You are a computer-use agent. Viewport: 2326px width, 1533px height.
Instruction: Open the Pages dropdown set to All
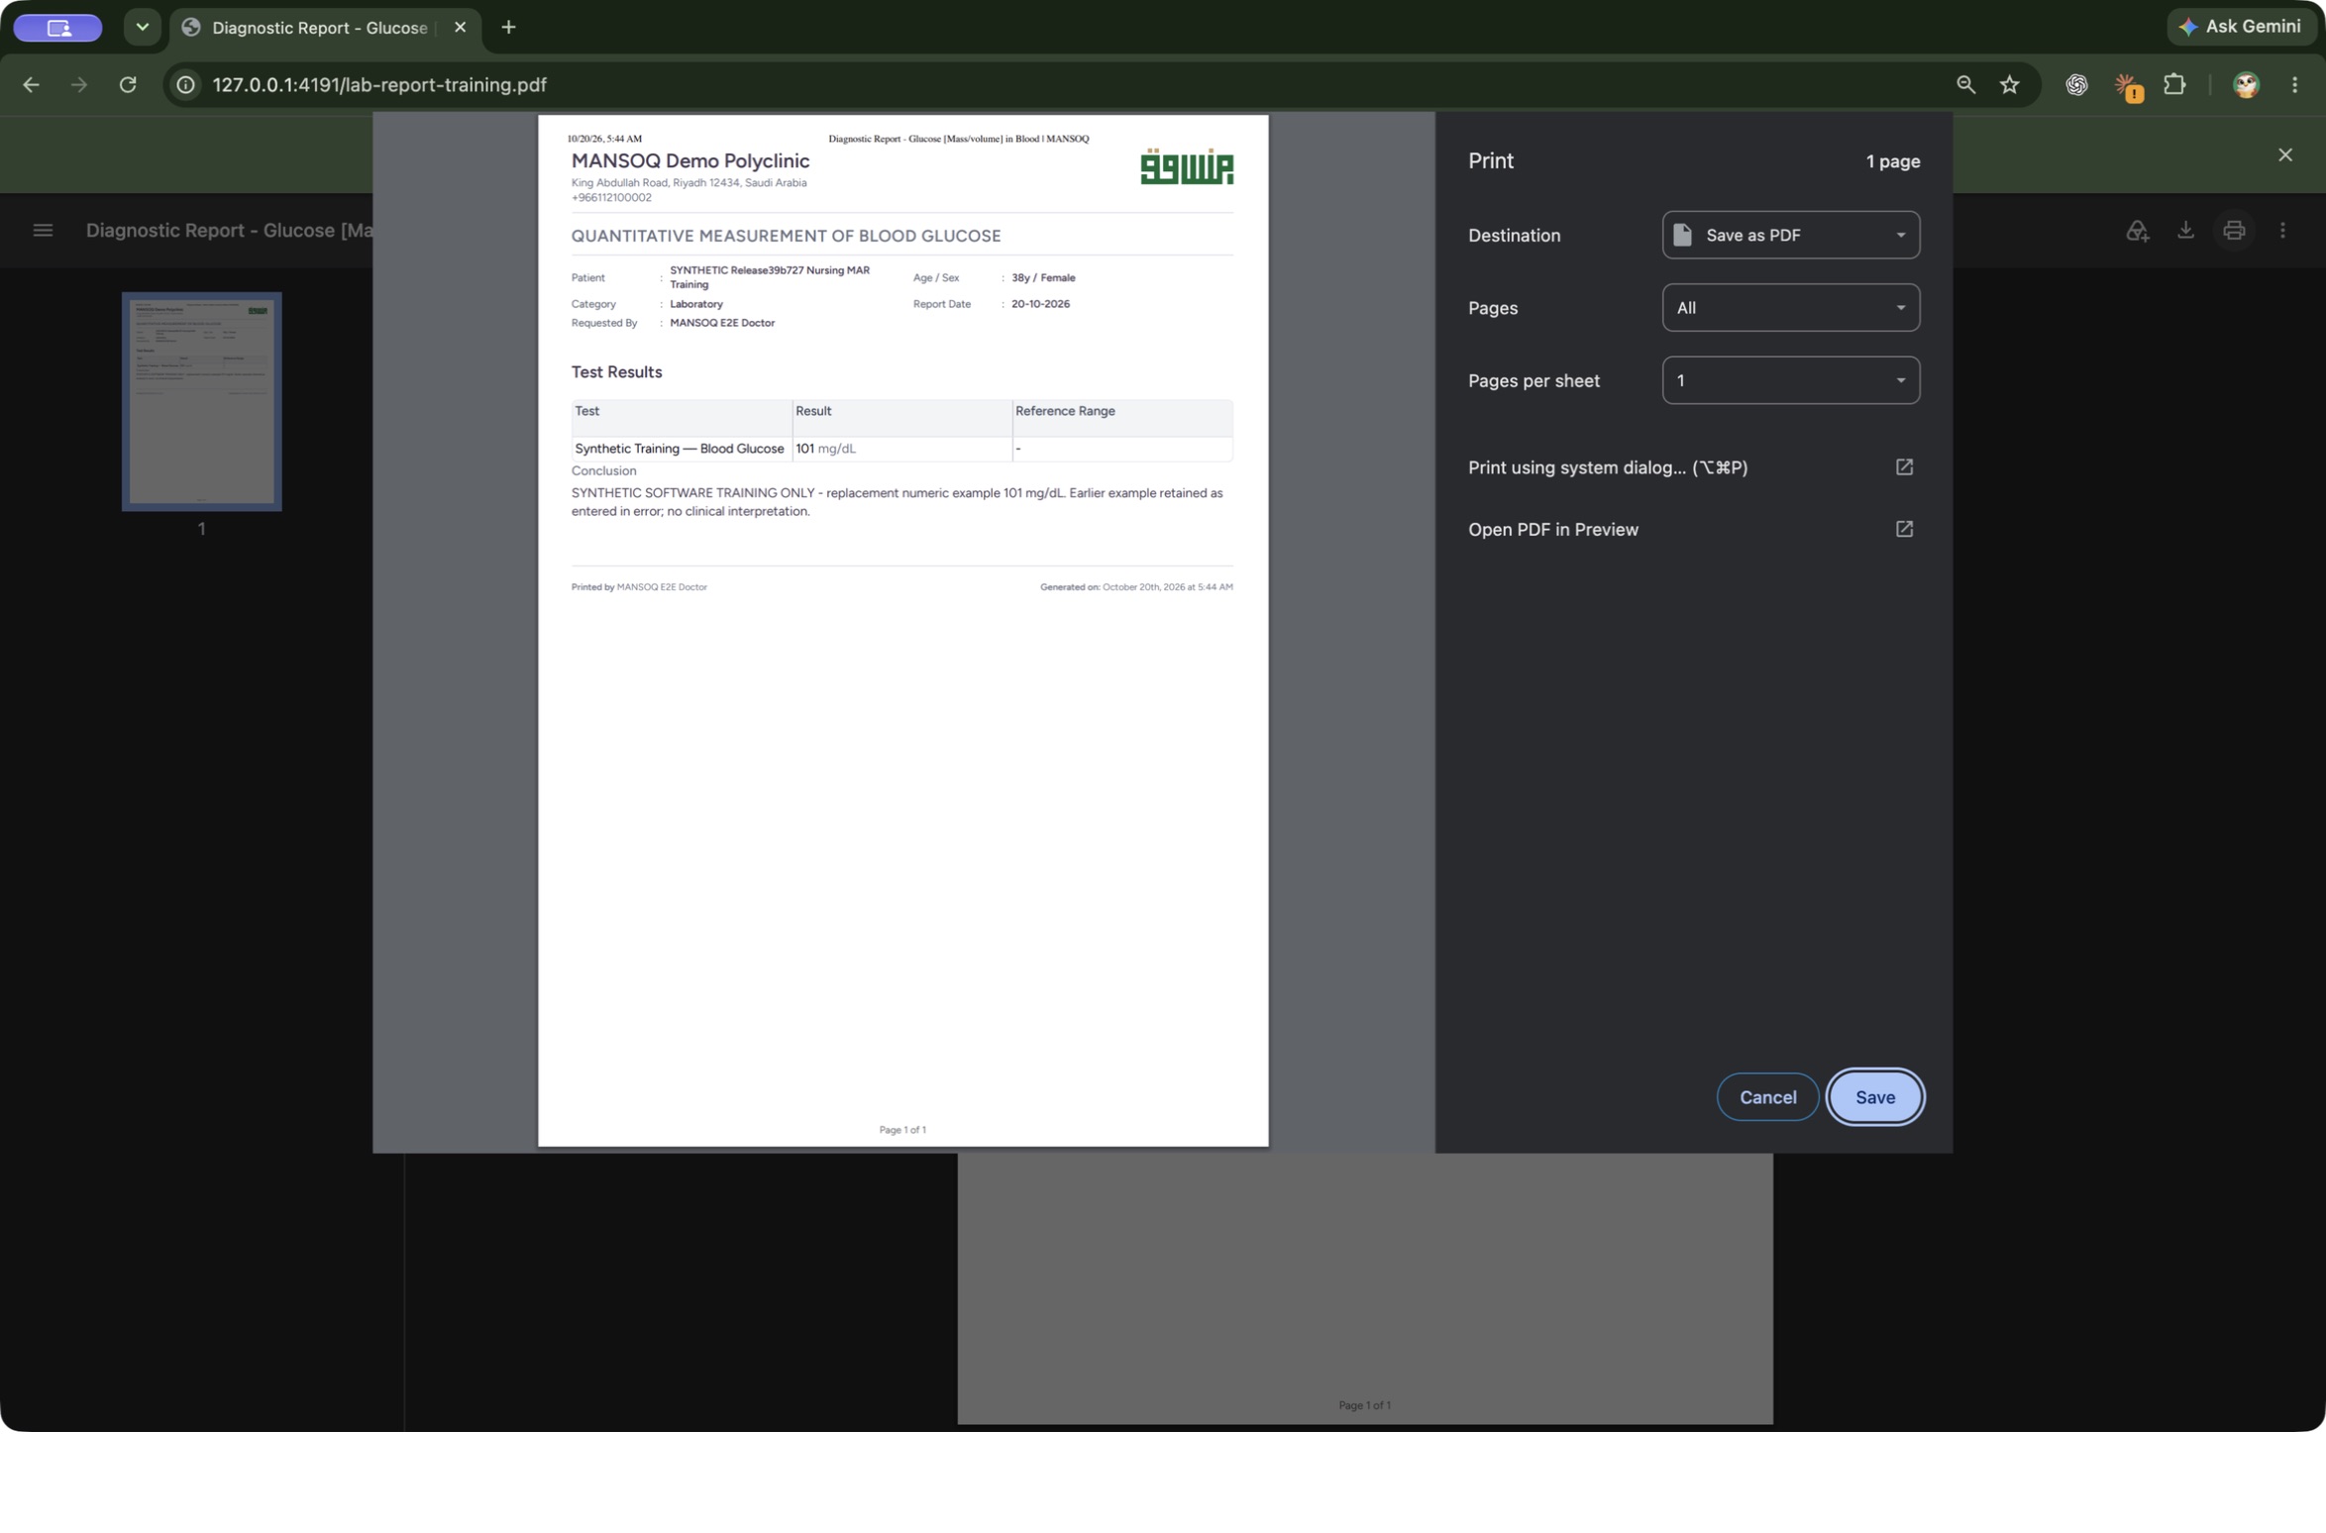[x=1790, y=307]
